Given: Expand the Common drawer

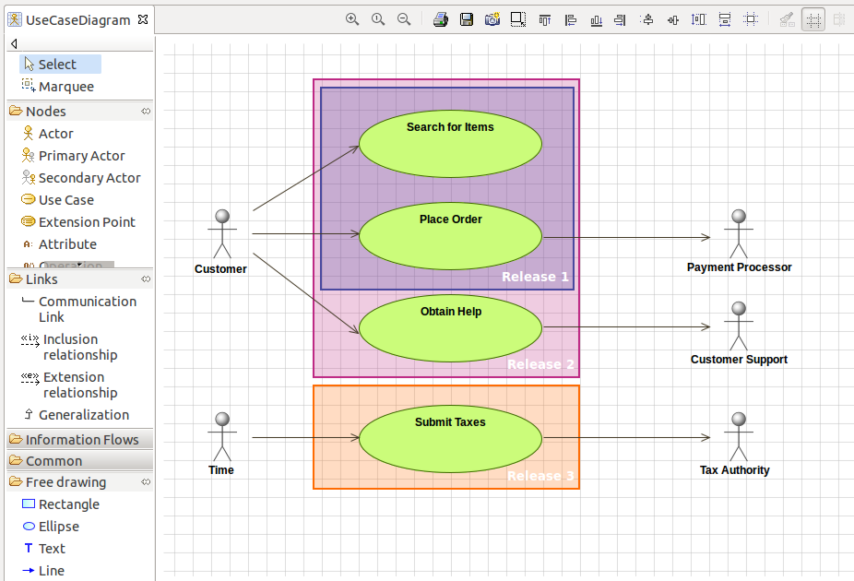Looking at the screenshot, I should tap(79, 461).
